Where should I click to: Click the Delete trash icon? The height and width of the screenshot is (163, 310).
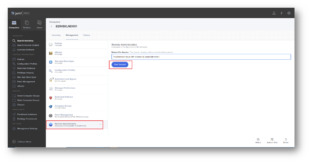286,140
